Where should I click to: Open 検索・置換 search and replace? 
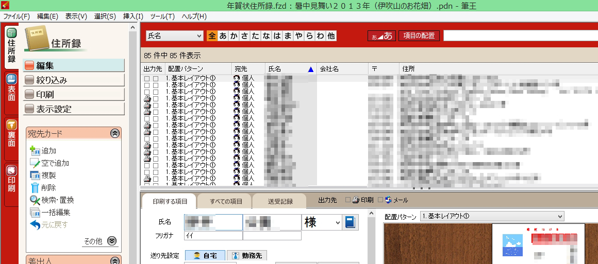(35, 200)
